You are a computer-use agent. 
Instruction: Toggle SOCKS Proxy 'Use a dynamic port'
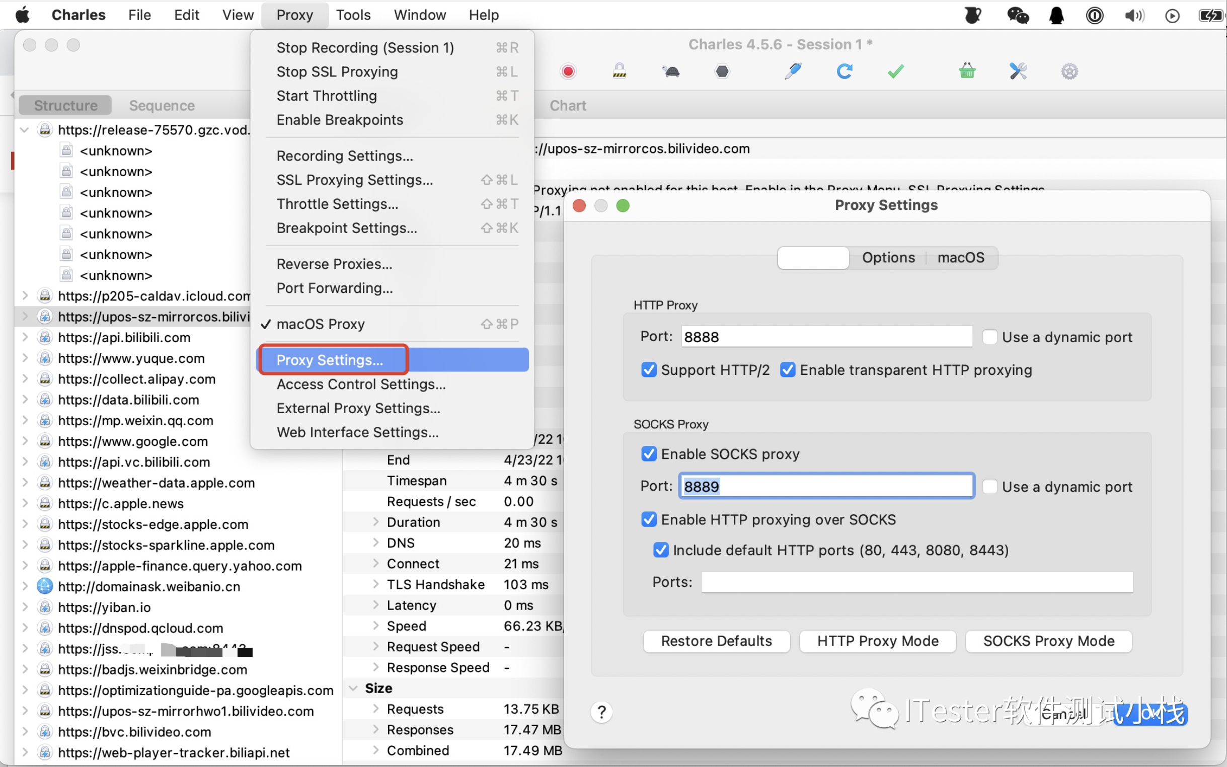989,487
